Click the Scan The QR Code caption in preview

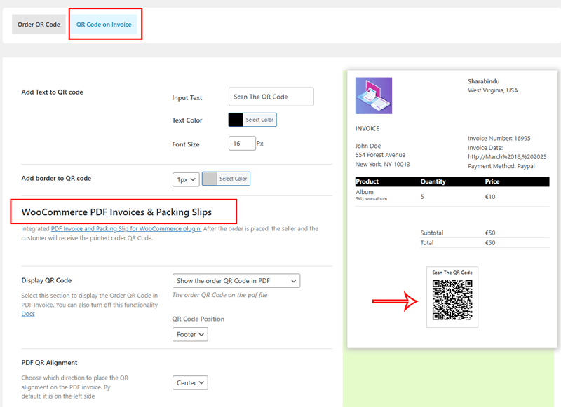[x=452, y=273]
